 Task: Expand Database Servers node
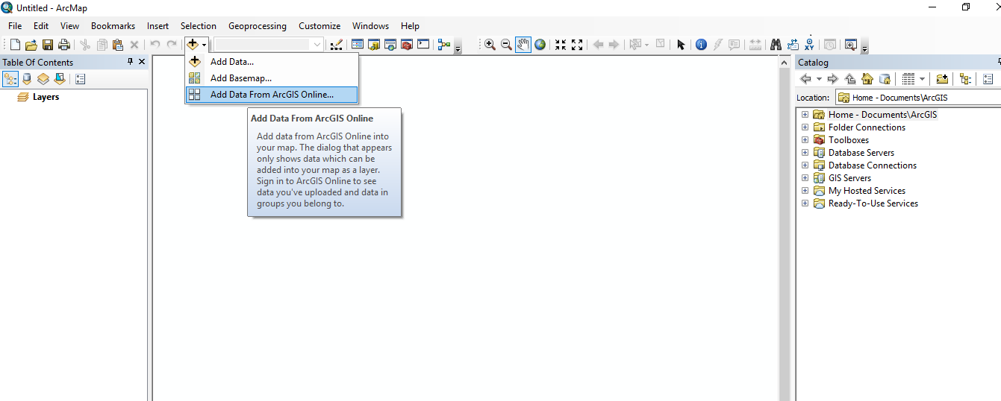pyautogui.click(x=805, y=153)
